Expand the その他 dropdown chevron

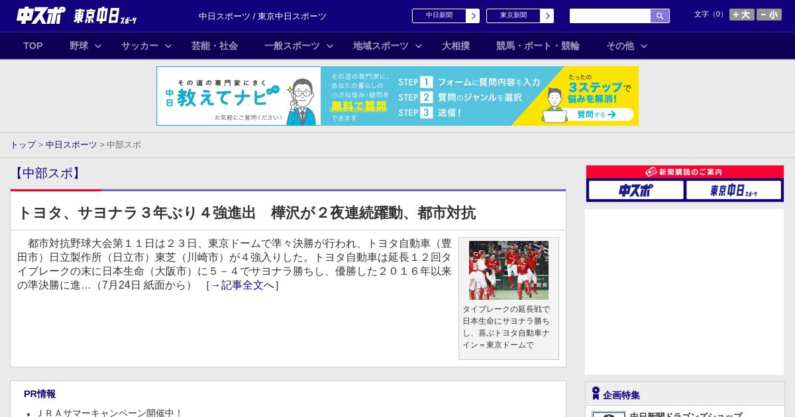click(644, 46)
